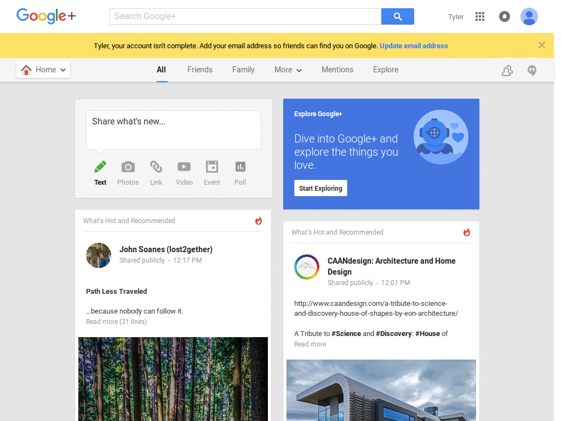Open the Google apps launcher grid
Screen dimensions: 561x421
click(480, 16)
